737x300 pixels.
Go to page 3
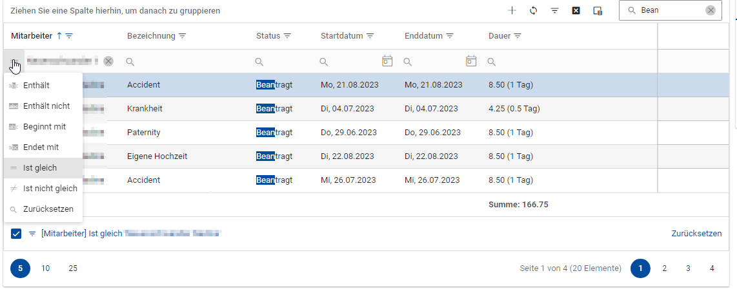pyautogui.click(x=688, y=268)
